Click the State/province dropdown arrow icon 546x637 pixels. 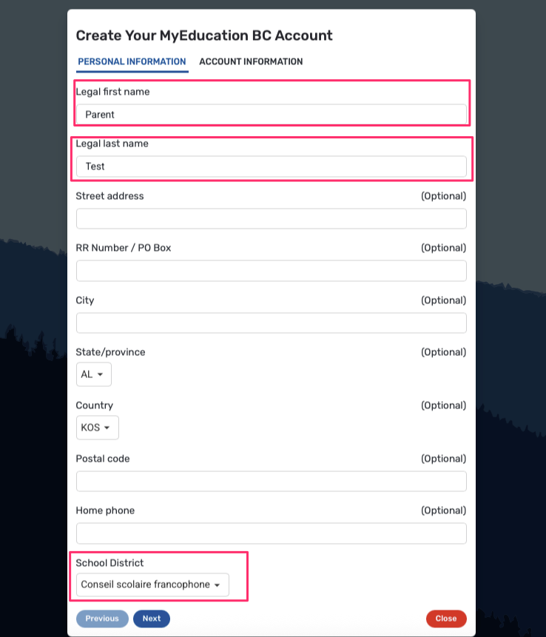[x=101, y=375]
